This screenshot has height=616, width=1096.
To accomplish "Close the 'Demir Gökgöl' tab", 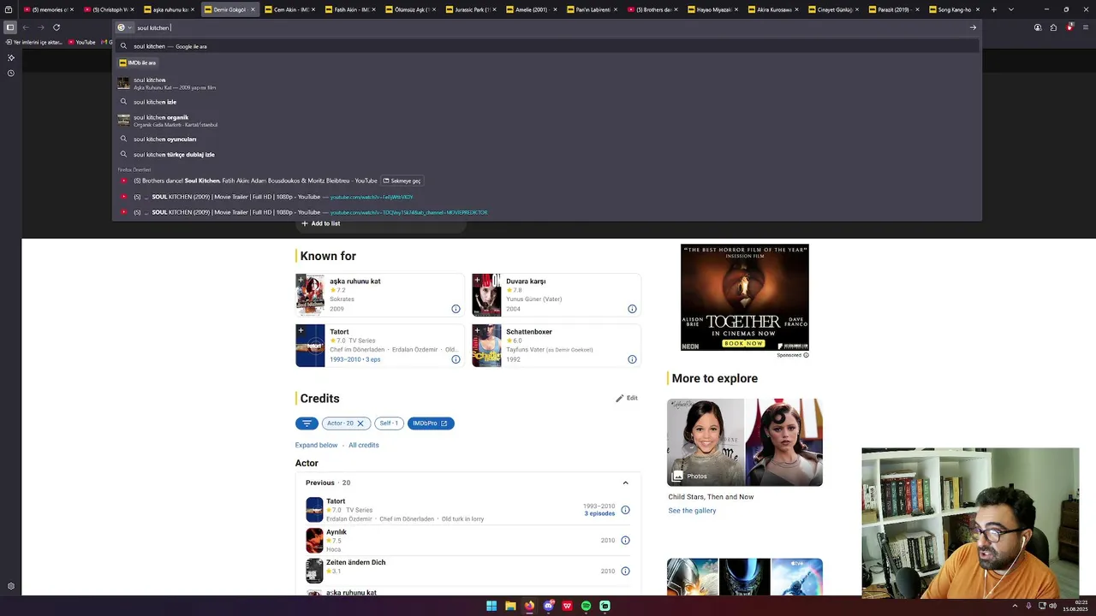I will tap(253, 9).
